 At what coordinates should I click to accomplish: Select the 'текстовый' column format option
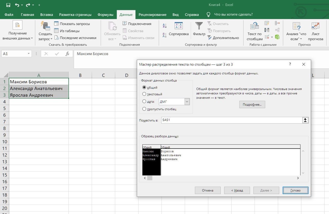pos(144,94)
